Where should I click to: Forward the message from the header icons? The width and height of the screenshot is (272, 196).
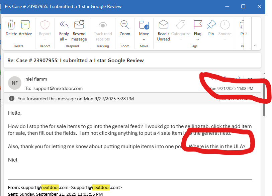click(x=238, y=78)
